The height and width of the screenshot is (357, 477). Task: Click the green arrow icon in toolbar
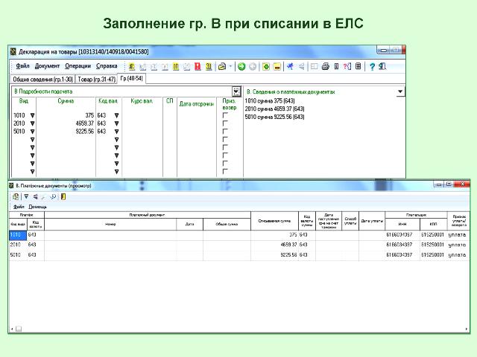[x=241, y=66]
